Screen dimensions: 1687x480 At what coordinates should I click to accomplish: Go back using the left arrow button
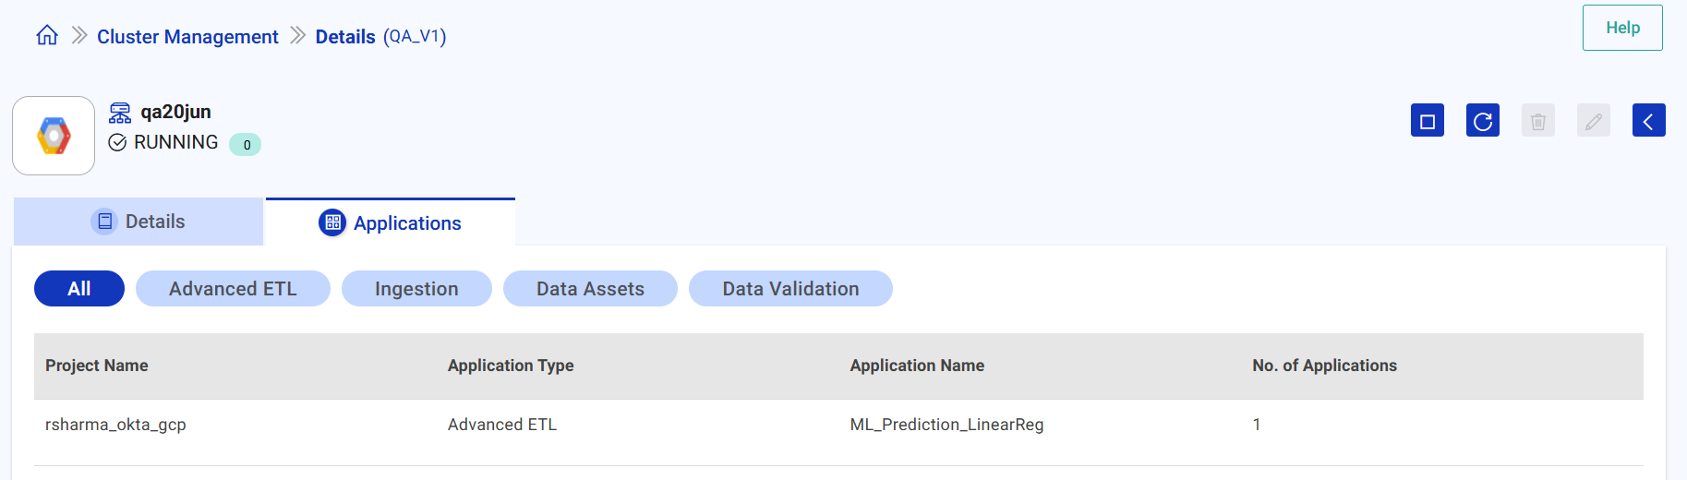click(1648, 121)
